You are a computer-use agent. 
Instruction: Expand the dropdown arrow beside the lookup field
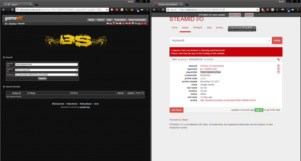268,40
